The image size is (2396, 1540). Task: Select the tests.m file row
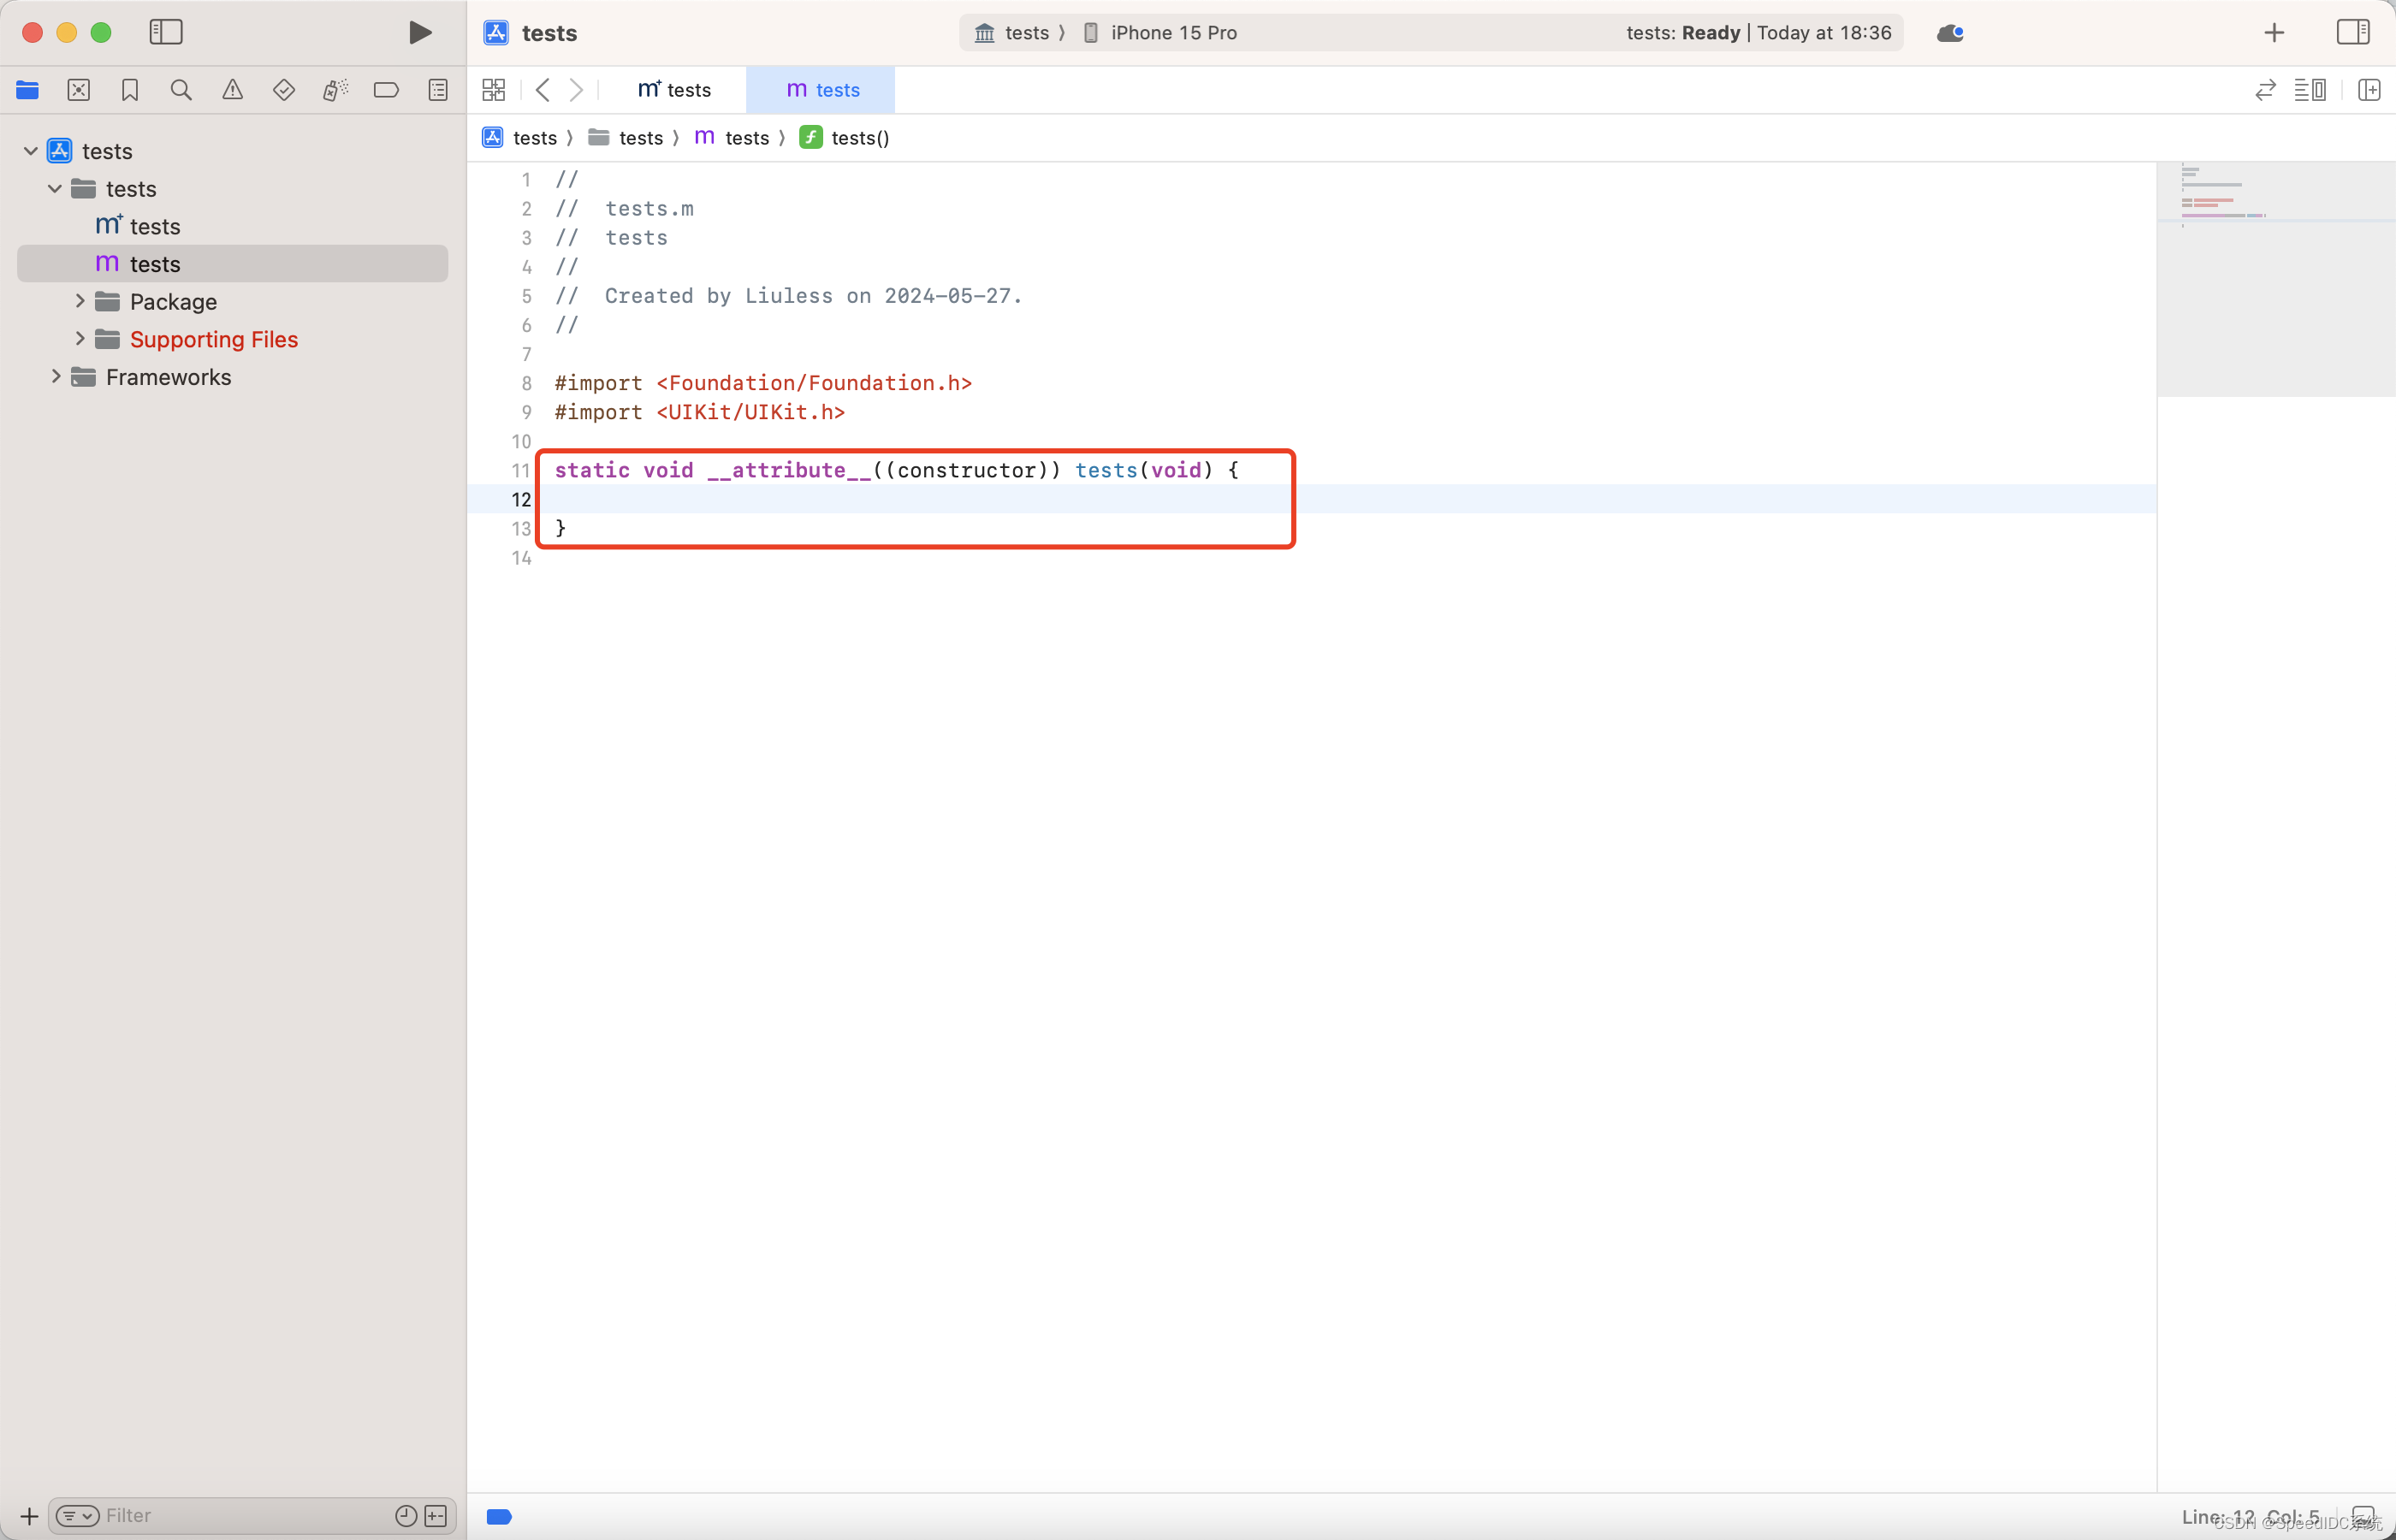232,264
